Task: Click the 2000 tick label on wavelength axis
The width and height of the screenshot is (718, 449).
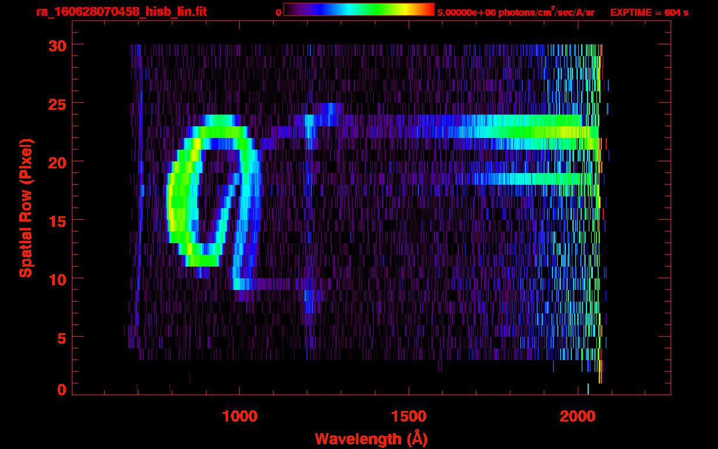Action: [x=577, y=416]
